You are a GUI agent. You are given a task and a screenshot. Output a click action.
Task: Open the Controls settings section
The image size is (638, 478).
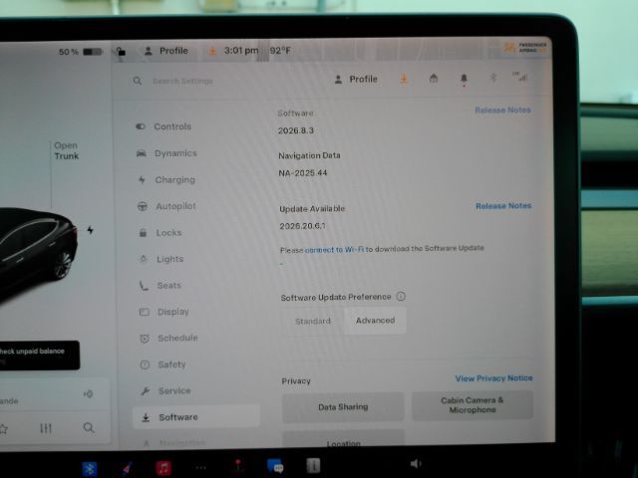[x=163, y=126]
